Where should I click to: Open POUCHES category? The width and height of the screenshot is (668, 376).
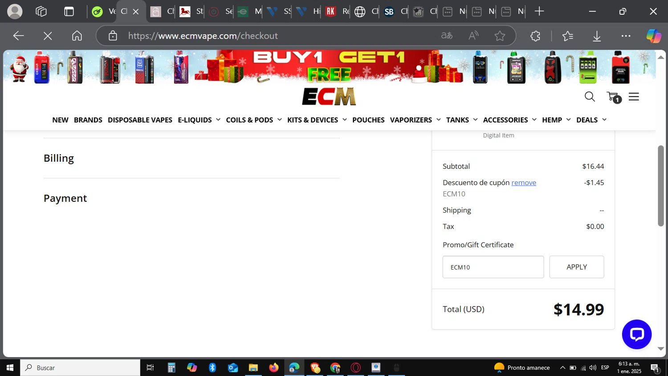coord(368,120)
